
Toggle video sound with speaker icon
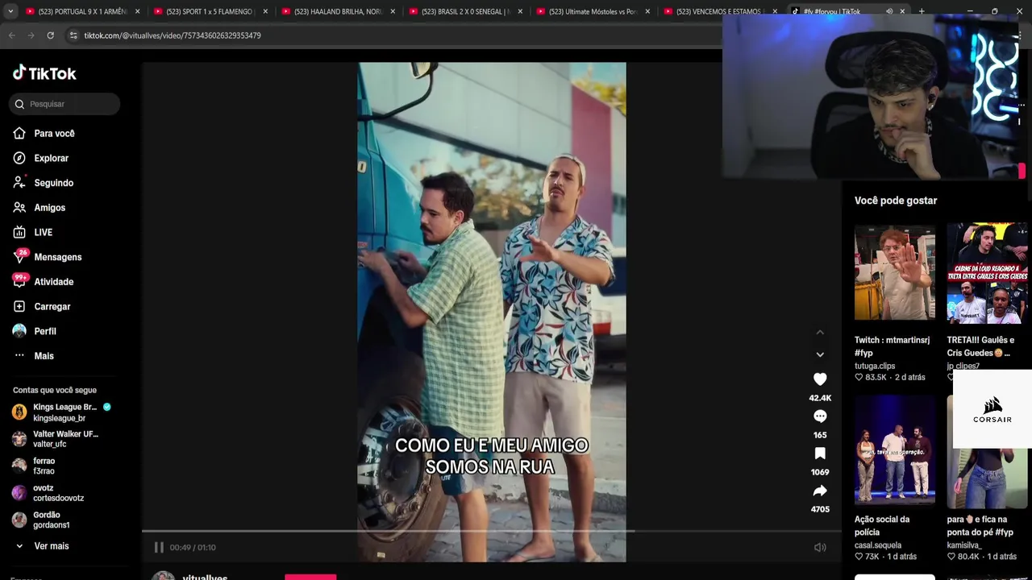pos(820,548)
